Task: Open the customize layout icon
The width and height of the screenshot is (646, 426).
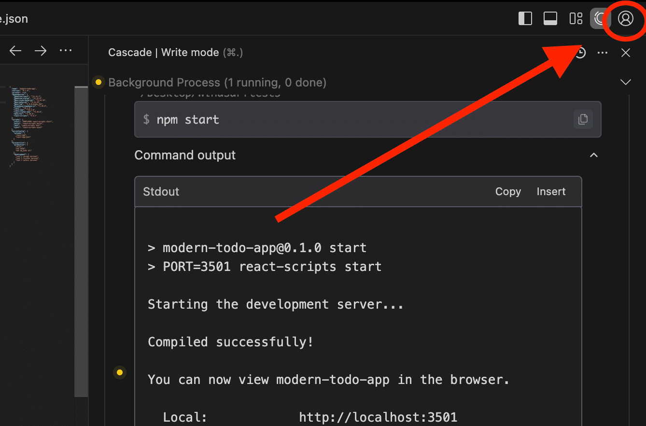Action: tap(576, 19)
